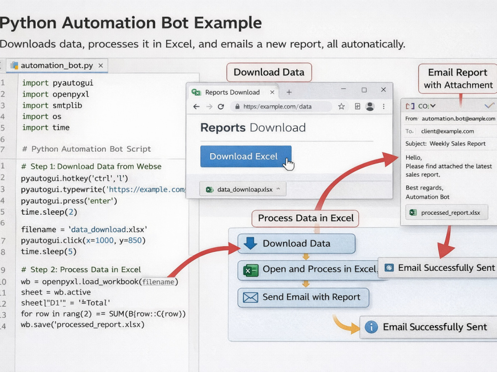This screenshot has width=497, height=372.
Task: Click the send checkmark in email window
Action: (x=490, y=105)
